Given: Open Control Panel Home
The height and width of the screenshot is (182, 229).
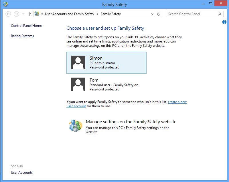Looking at the screenshot, I should [x=26, y=26].
